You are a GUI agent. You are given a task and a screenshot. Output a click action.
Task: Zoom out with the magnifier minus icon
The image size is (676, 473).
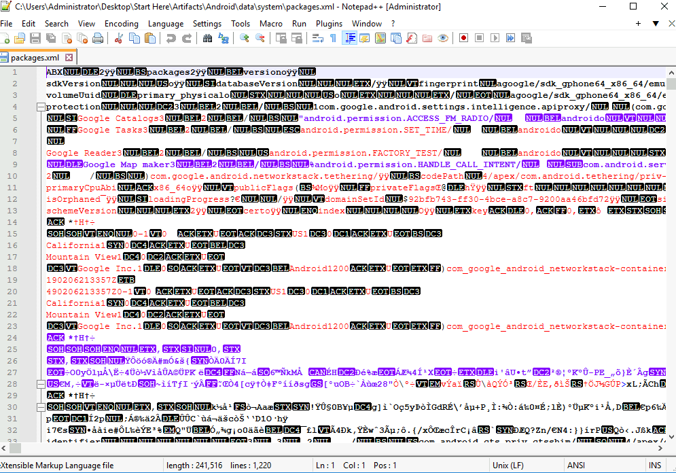260,38
